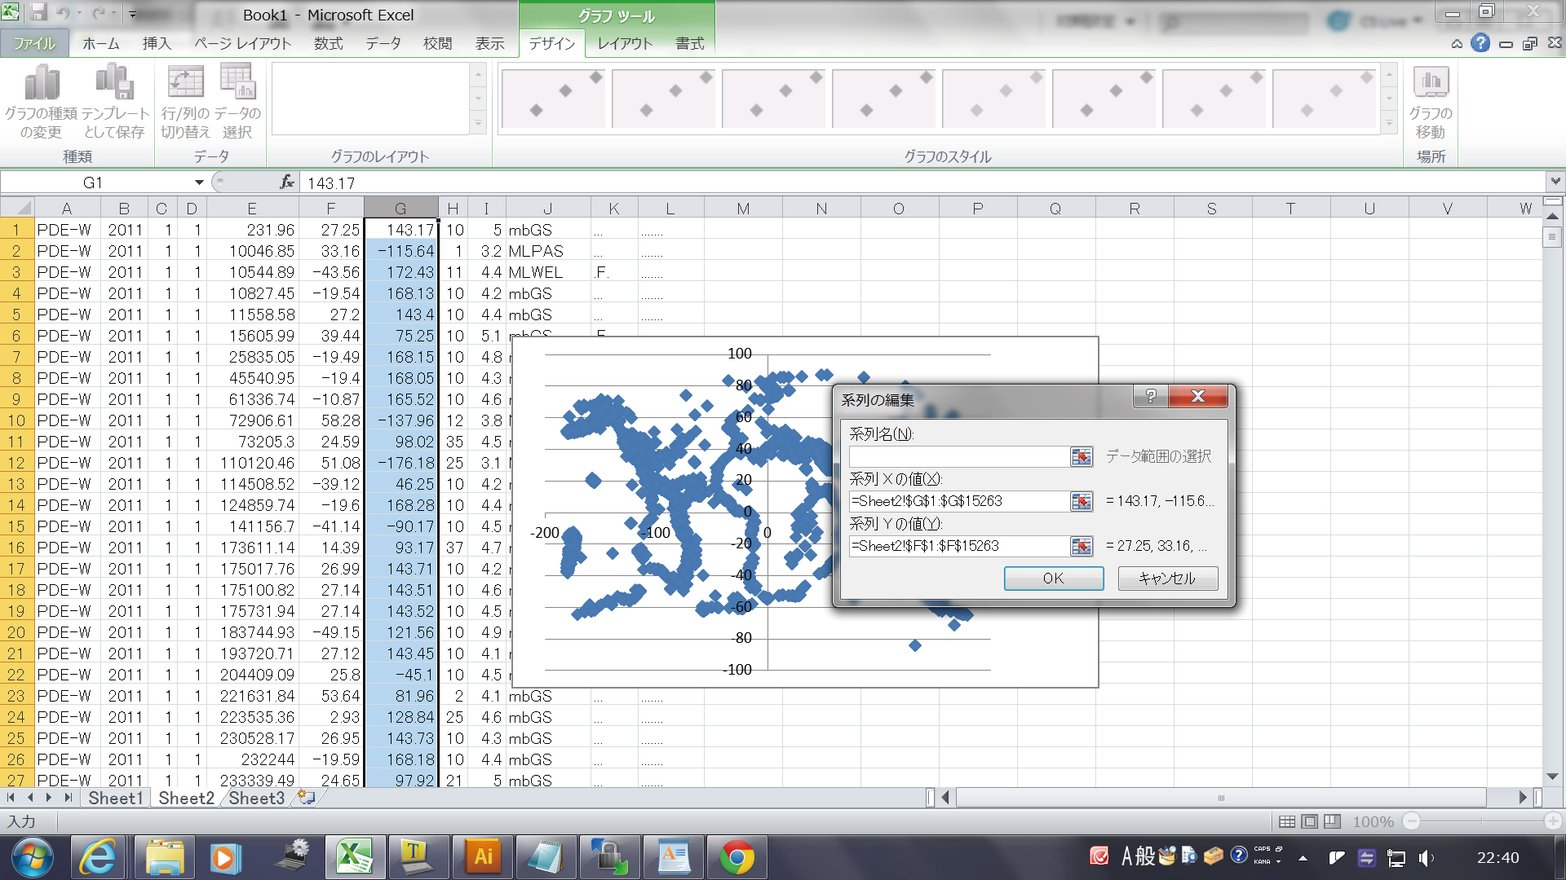The width and height of the screenshot is (1566, 880).
Task: Select Page Break Preview icon in status bar
Action: coord(1332,821)
